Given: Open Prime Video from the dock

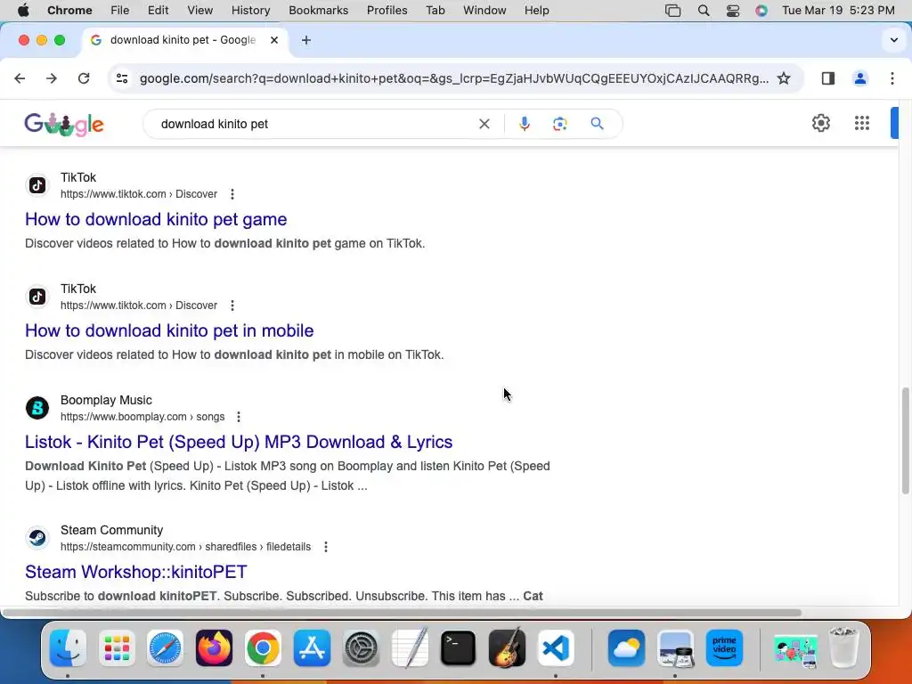Looking at the screenshot, I should tap(724, 648).
